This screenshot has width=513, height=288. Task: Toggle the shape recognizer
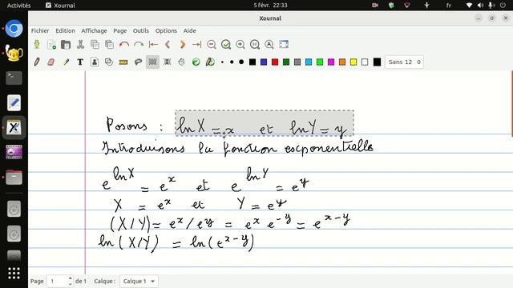(109, 62)
